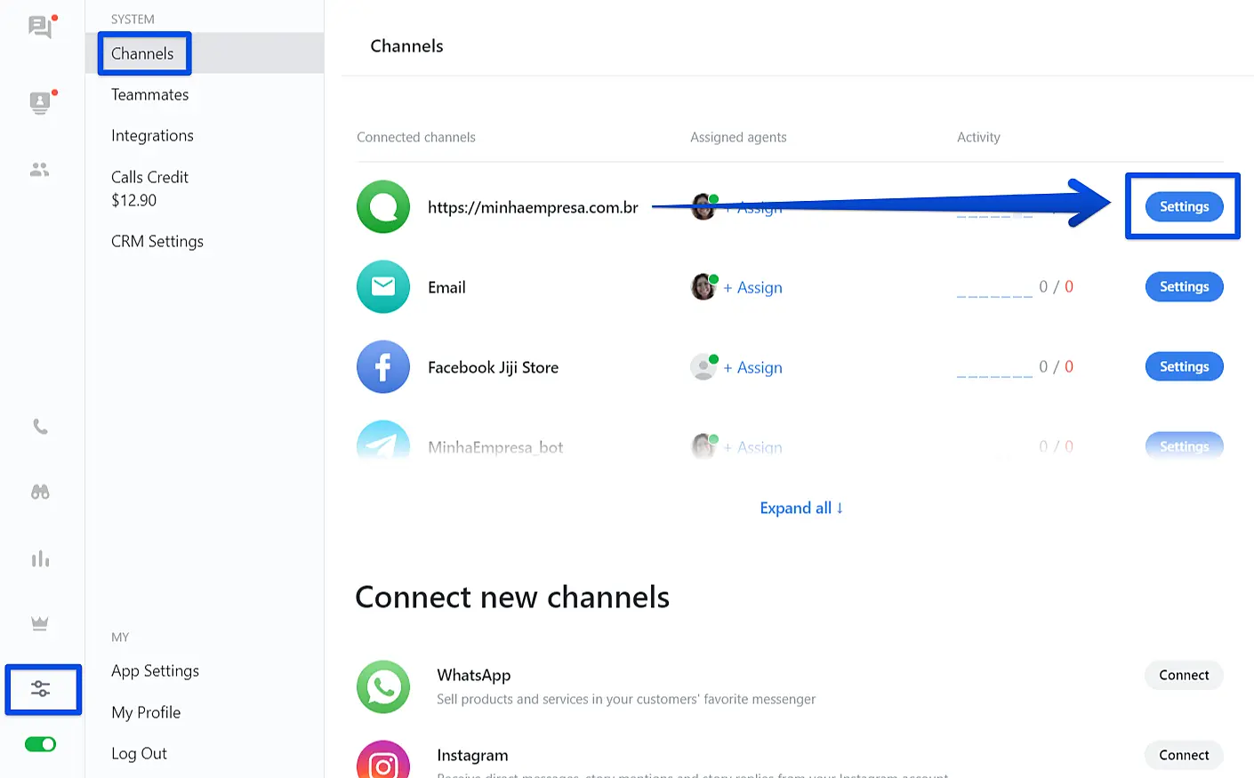Connect the WhatsApp channel
Image resolution: width=1254 pixels, height=778 pixels.
[x=1183, y=676]
